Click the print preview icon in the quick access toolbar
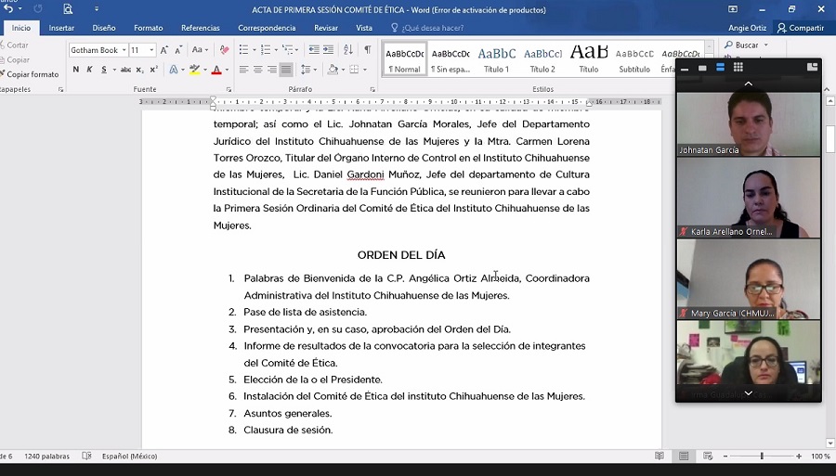This screenshot has width=836, height=476. click(67, 9)
